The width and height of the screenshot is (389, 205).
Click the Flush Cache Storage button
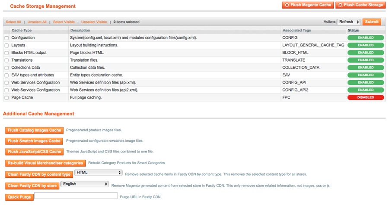click(x=360, y=5)
